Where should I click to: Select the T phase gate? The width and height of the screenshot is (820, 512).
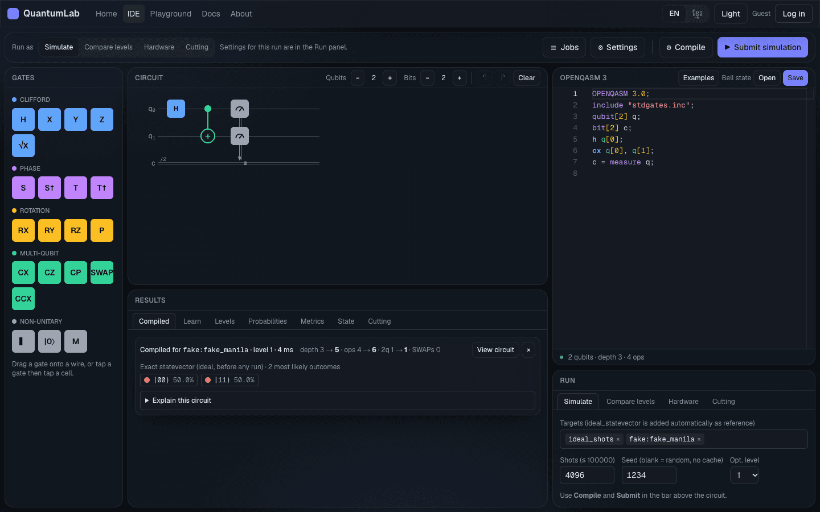click(x=76, y=188)
